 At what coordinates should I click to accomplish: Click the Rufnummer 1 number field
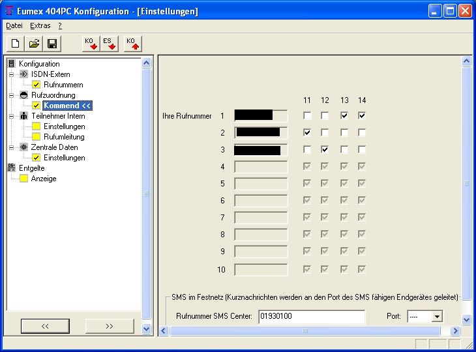[261, 115]
